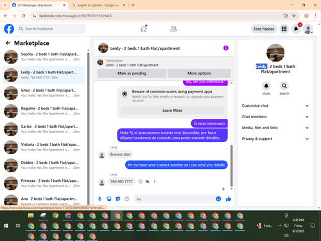This screenshot has width=321, height=241.
Task: Choose a sticker icon
Action: click(x=118, y=199)
